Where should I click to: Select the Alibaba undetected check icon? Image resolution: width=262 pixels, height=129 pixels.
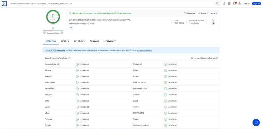(77, 70)
